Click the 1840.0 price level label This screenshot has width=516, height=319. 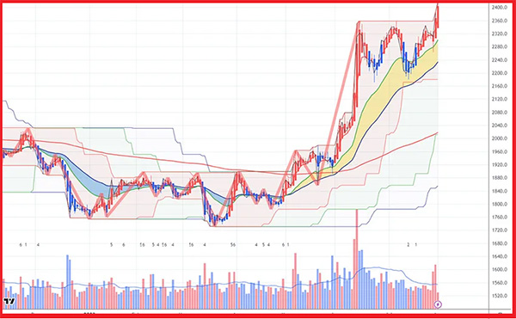click(x=499, y=191)
